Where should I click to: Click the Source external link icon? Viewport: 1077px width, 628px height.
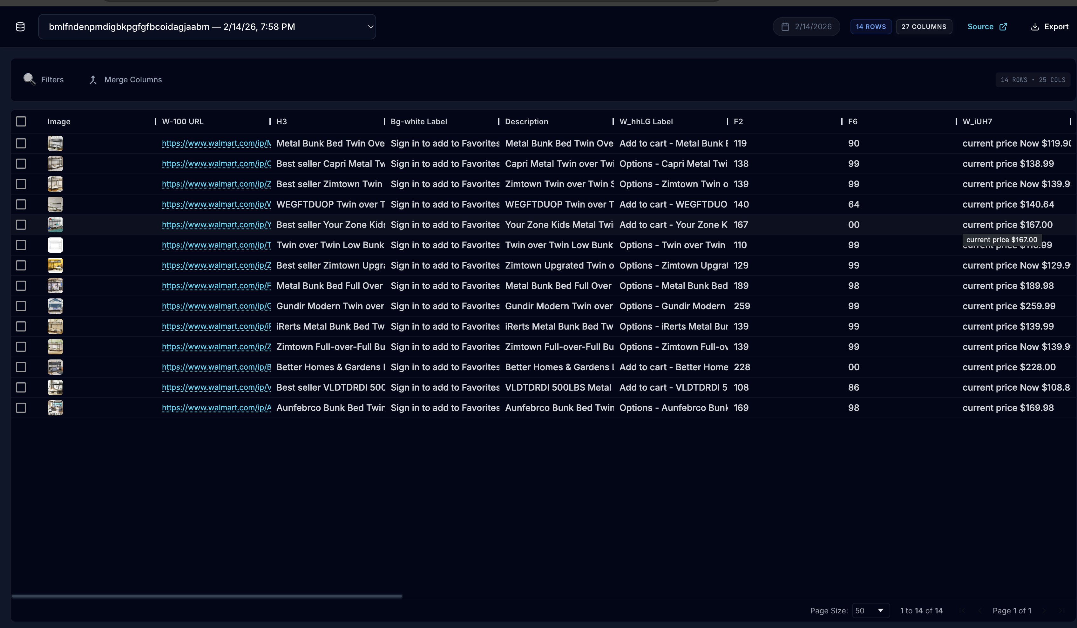1003,27
